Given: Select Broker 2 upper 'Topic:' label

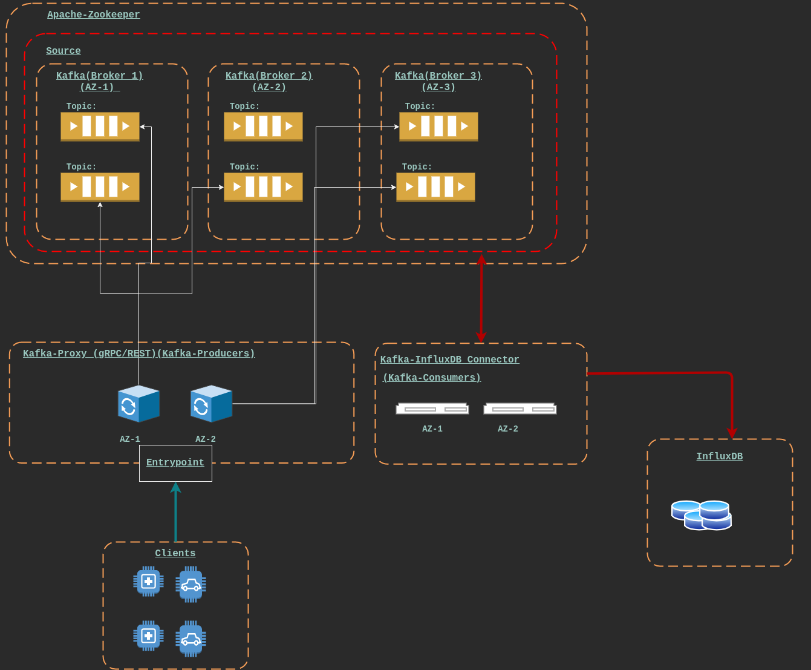Looking at the screenshot, I should (245, 106).
